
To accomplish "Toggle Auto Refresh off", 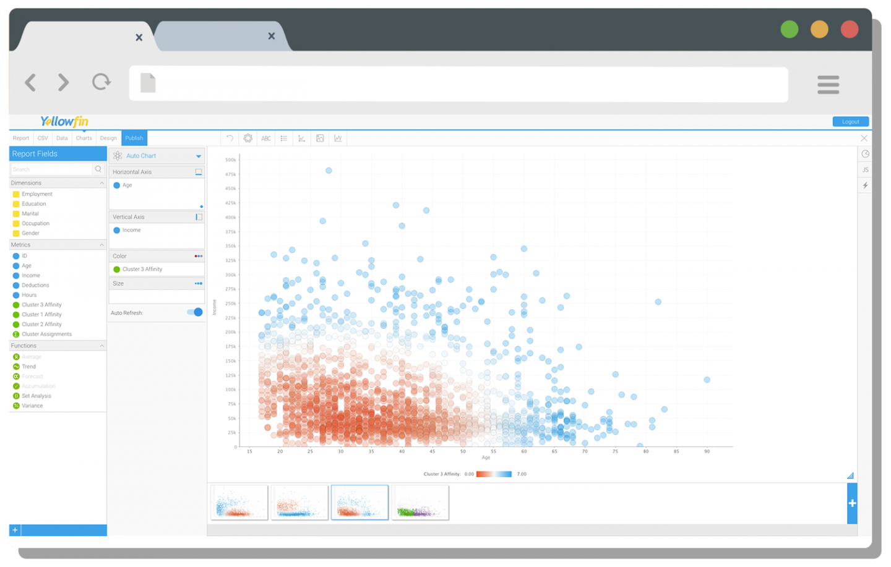I will coord(194,312).
